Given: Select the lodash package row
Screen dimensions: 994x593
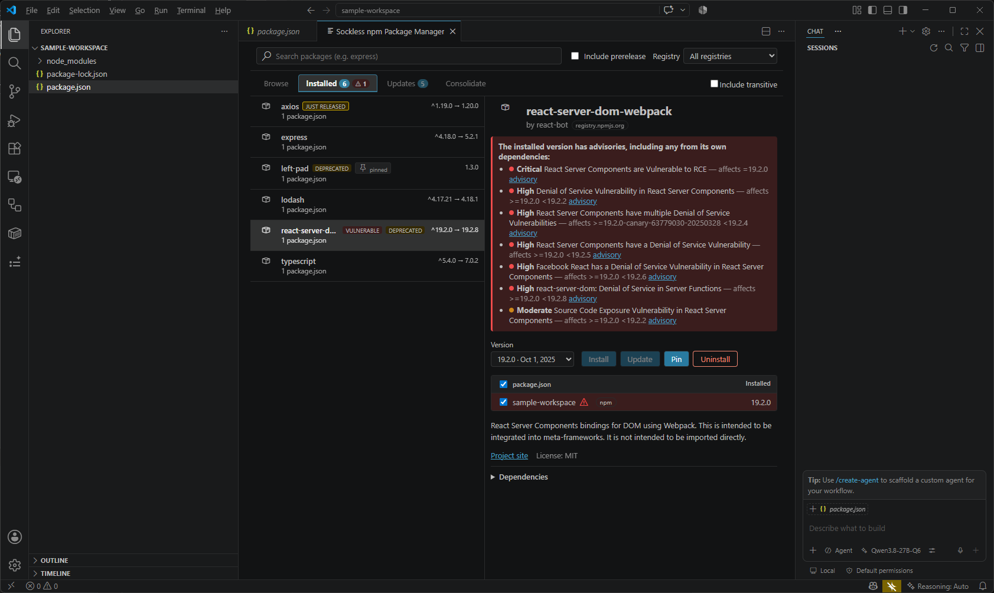Looking at the screenshot, I should coord(367,204).
